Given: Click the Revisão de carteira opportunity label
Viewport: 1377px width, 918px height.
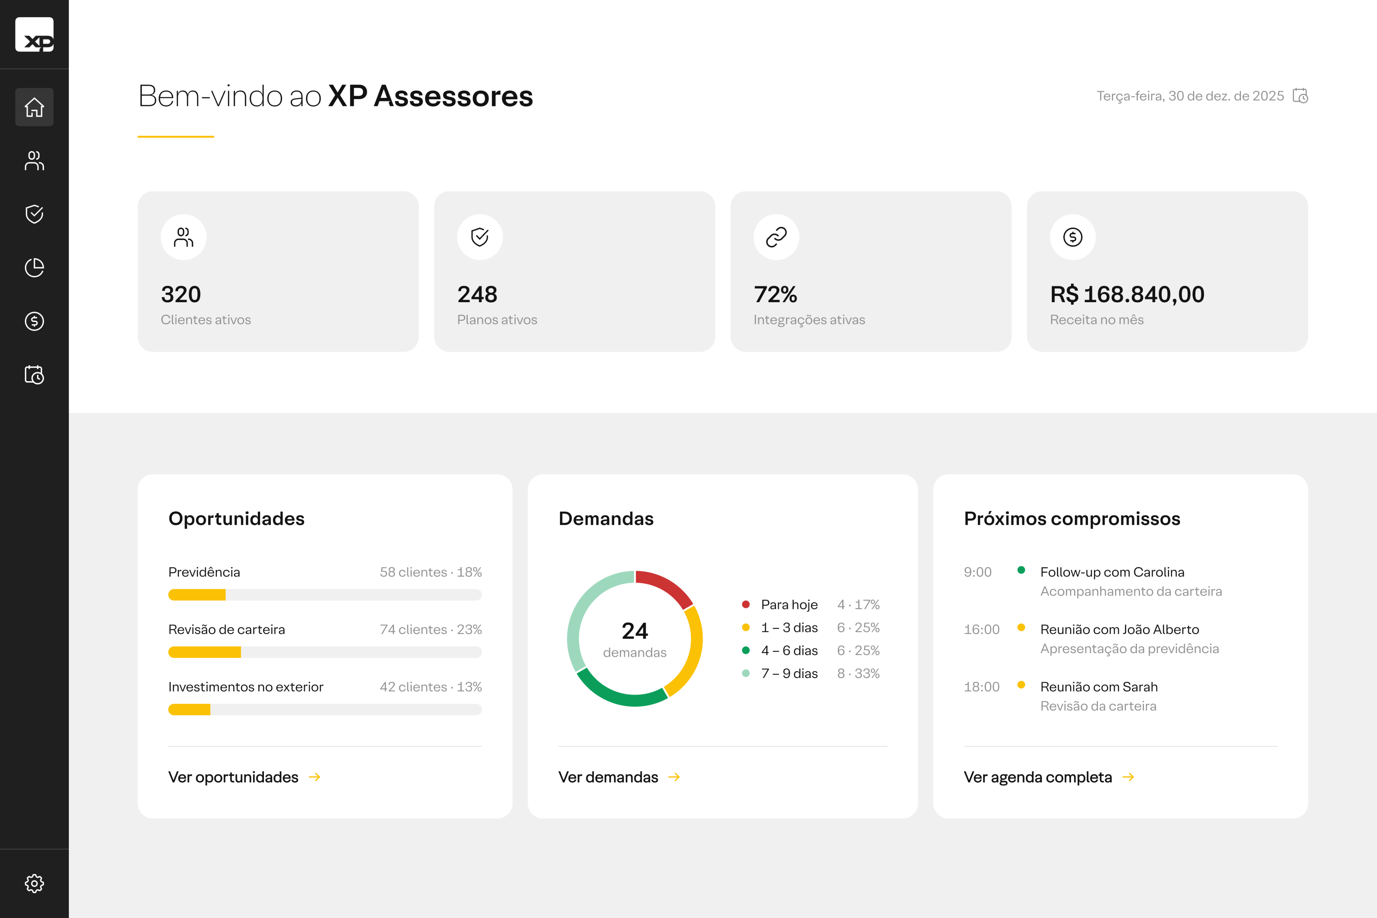Looking at the screenshot, I should pyautogui.click(x=227, y=629).
